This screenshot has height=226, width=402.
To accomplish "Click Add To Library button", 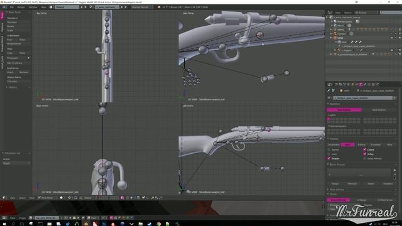I will pos(18,63).
